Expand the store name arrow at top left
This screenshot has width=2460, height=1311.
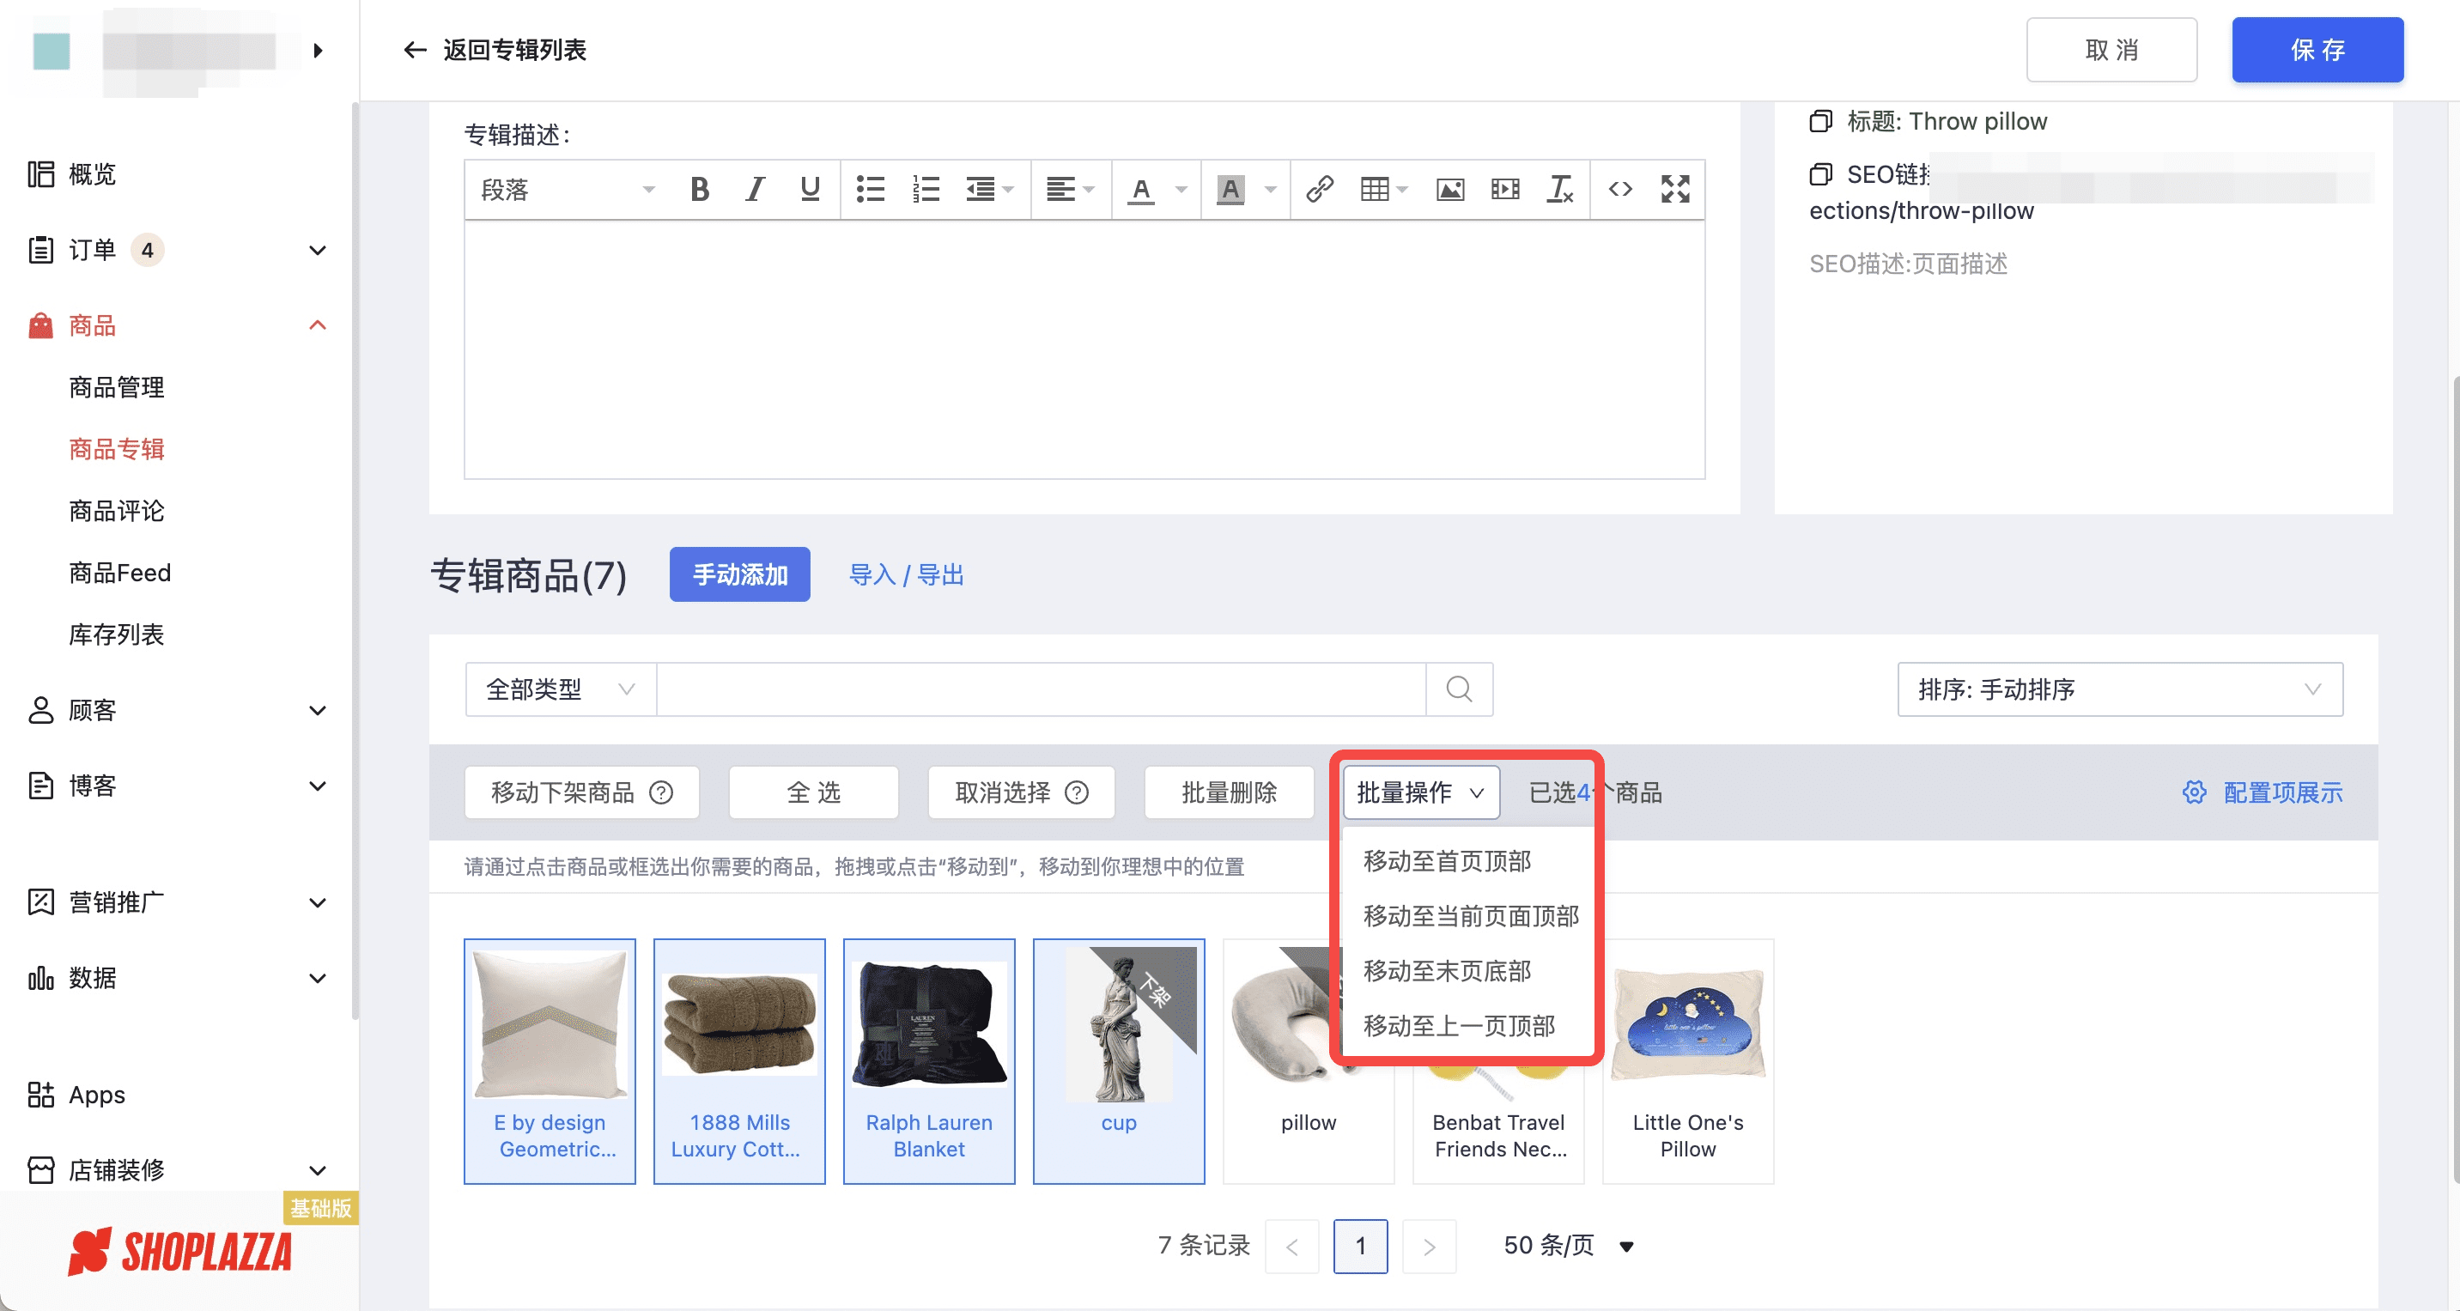coord(318,50)
